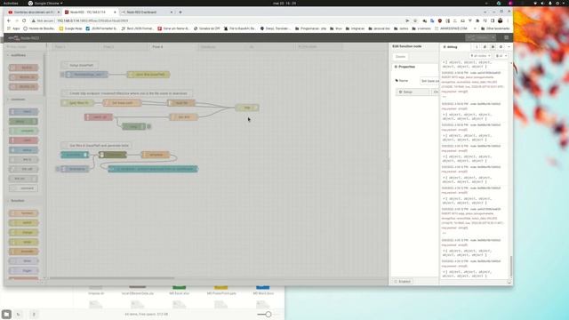
Task: Pick the link in node in palette
Action: [x=24, y=160]
